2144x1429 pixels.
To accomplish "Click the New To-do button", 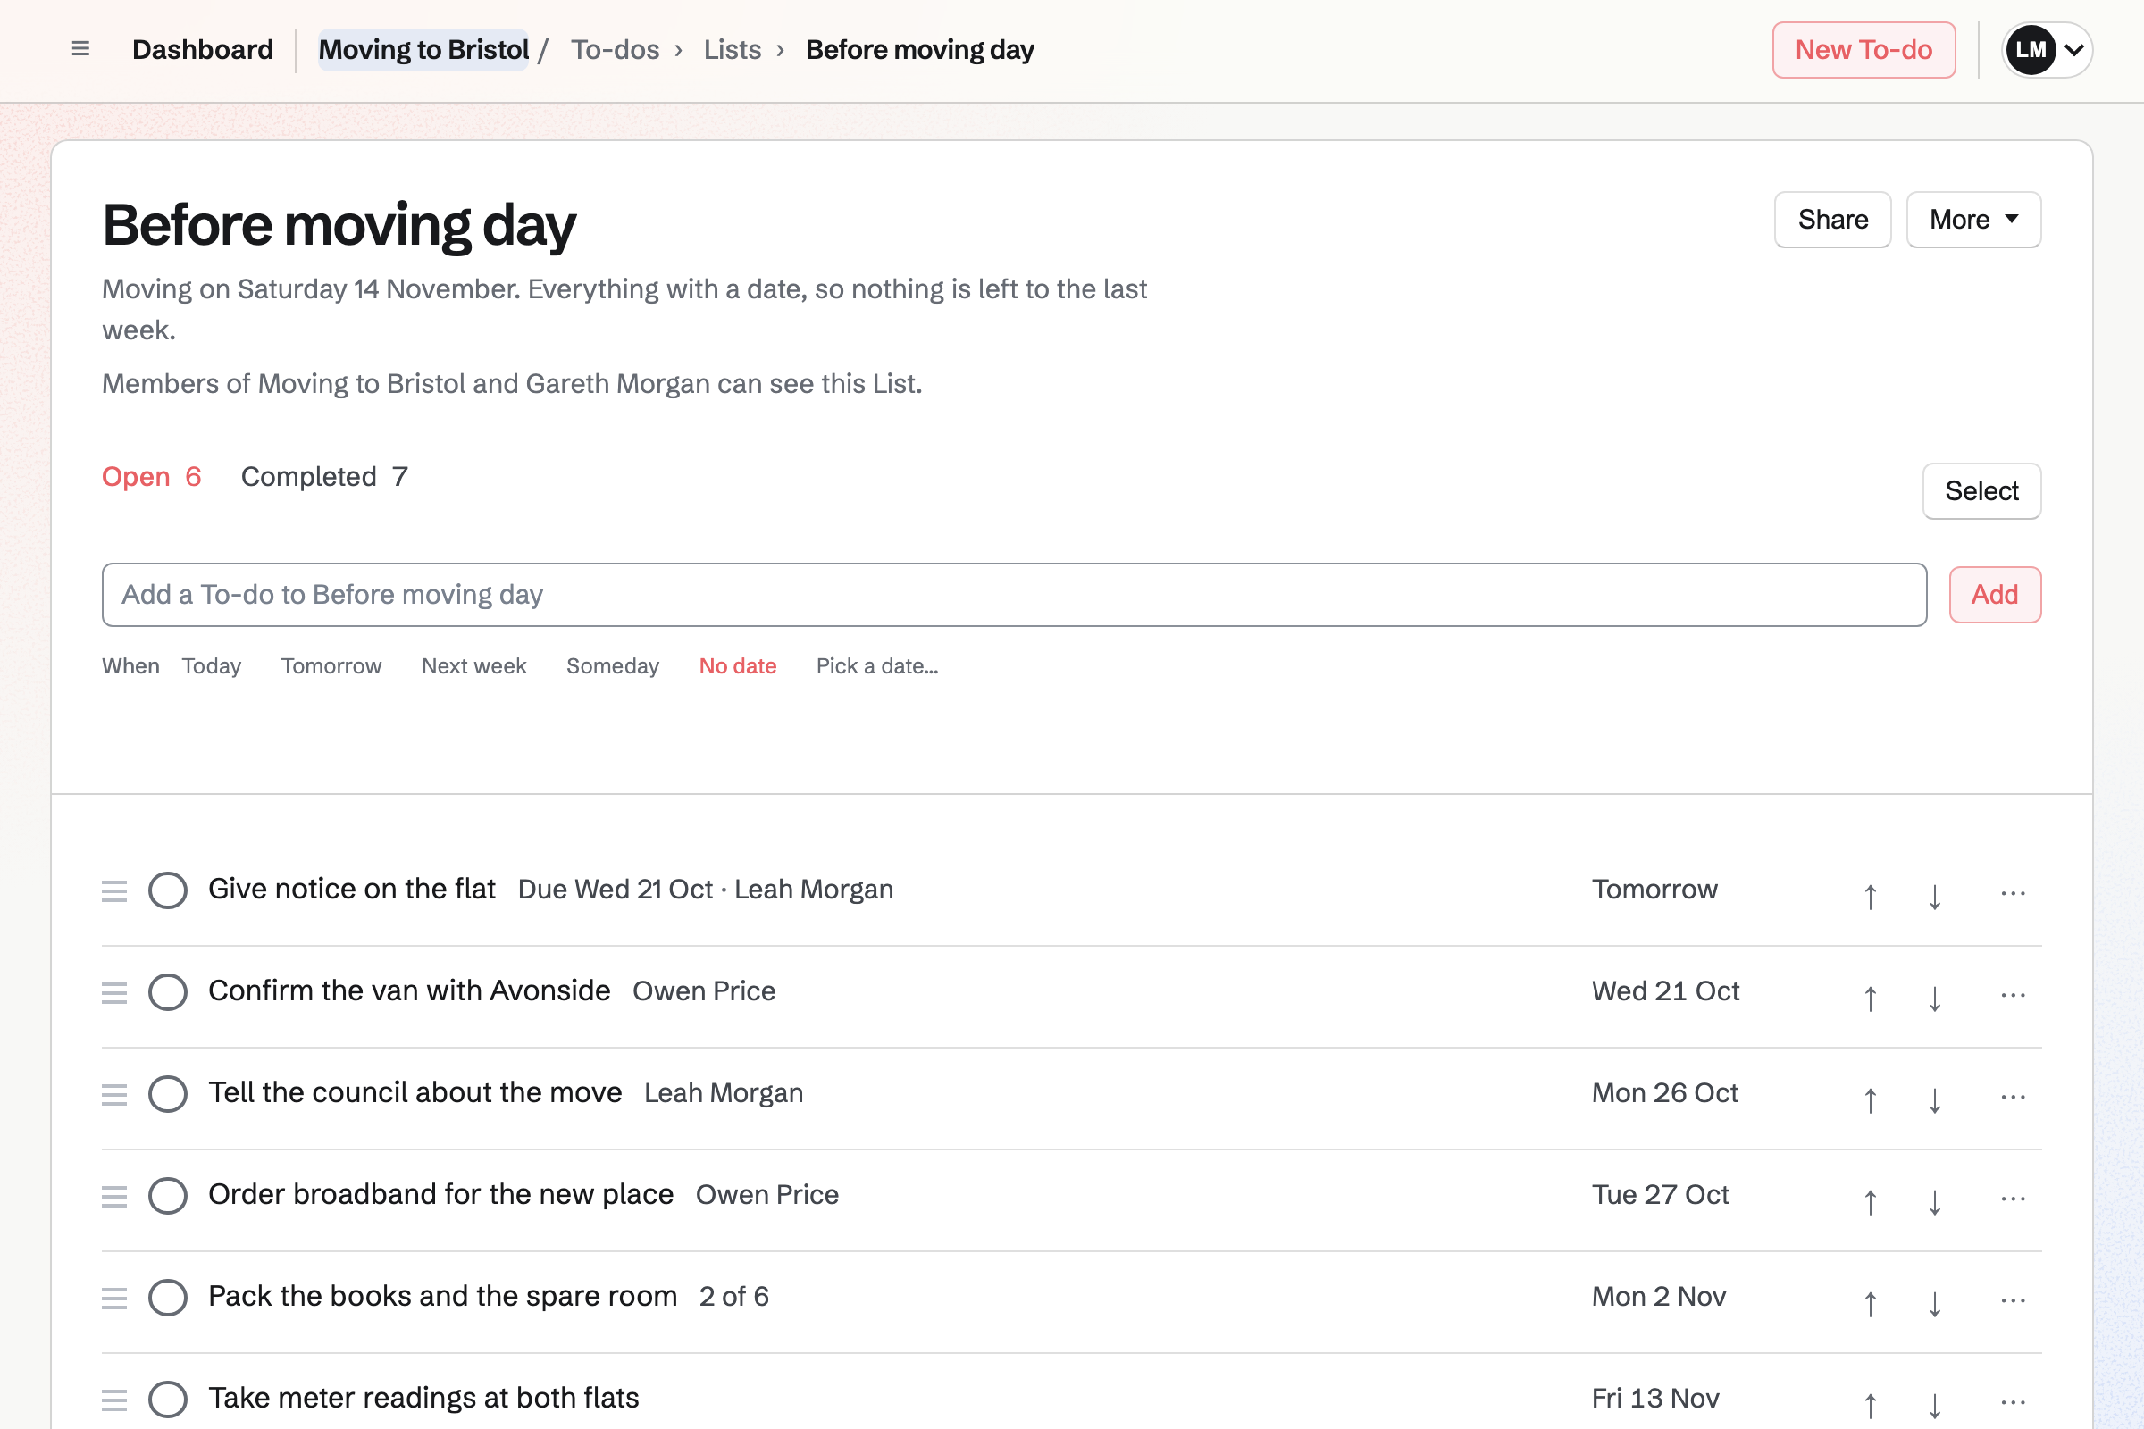I will pos(1864,50).
